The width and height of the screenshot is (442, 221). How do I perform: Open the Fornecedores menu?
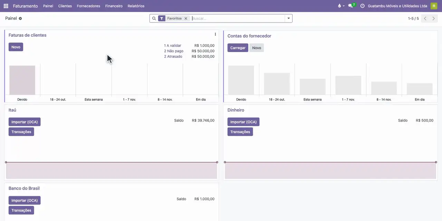pos(88,6)
